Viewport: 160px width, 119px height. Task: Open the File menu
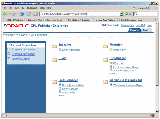(4, 8)
